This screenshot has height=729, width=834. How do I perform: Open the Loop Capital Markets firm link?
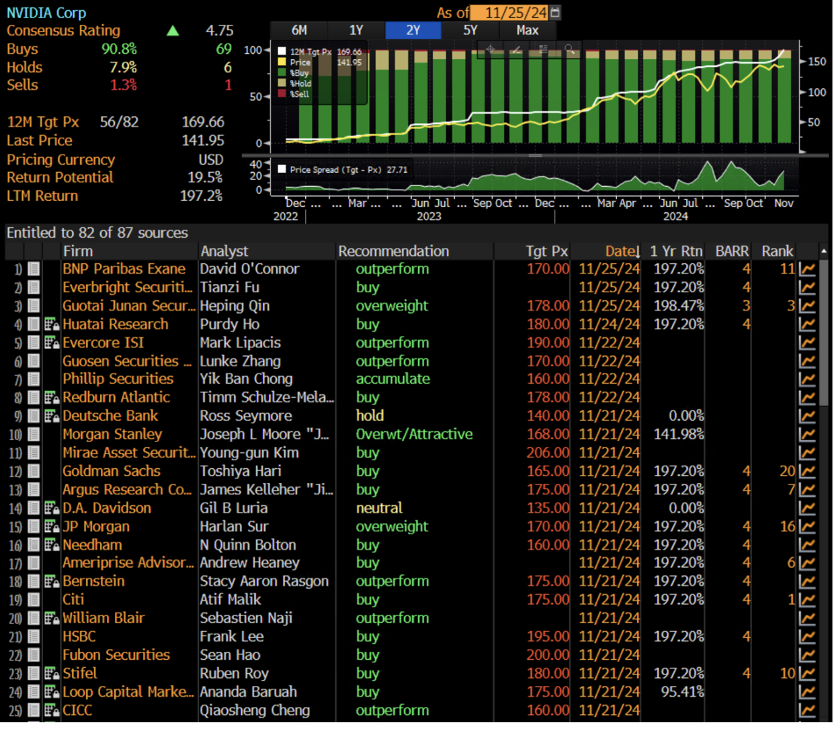(x=128, y=692)
